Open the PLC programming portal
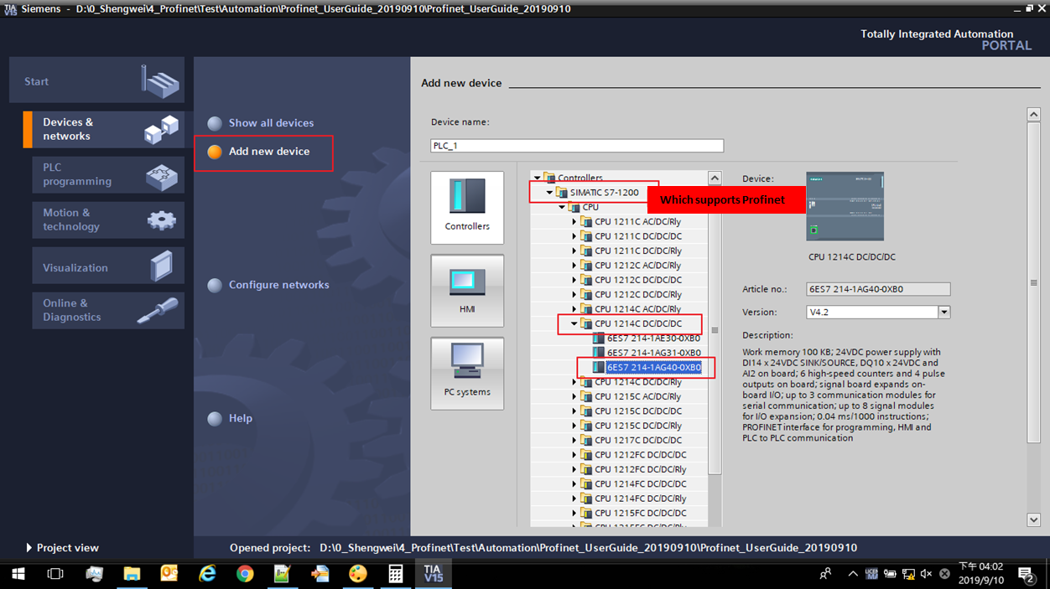Image resolution: width=1050 pixels, height=589 pixels. 108,174
